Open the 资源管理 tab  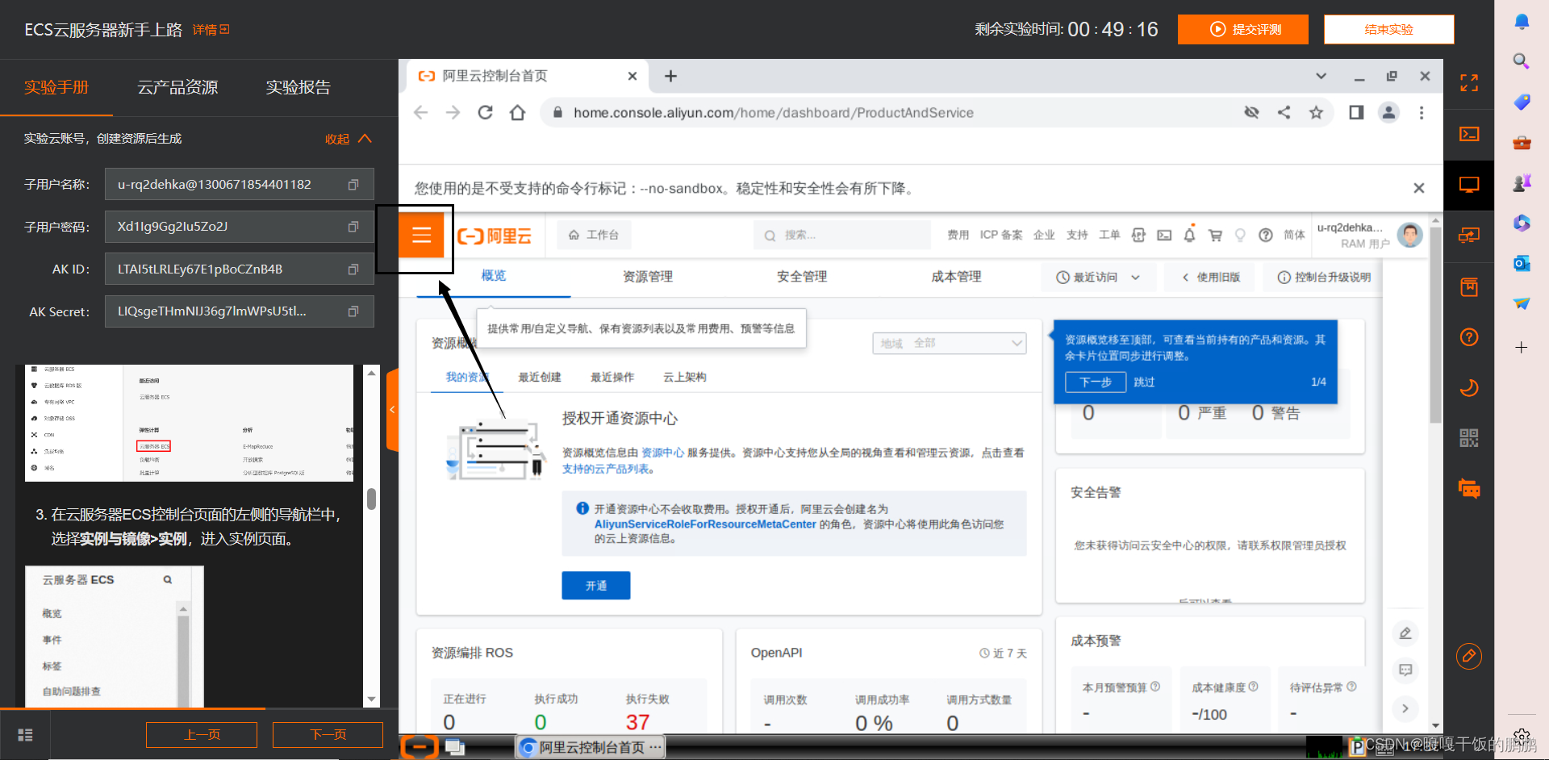[x=647, y=277]
